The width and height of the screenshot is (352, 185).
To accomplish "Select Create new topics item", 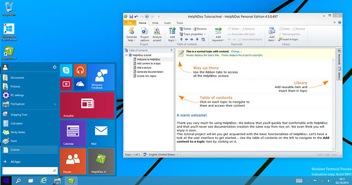I will pyautogui.click(x=147, y=76).
